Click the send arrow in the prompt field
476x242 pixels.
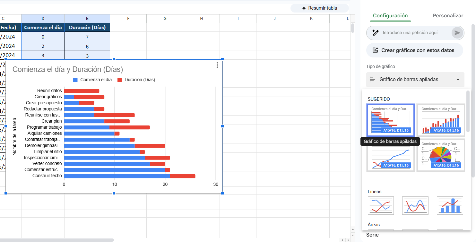pos(457,33)
